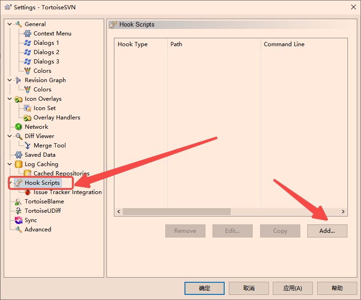The image size is (361, 300).
Task: Collapse the Revision Graph tree node
Action: pos(10,80)
